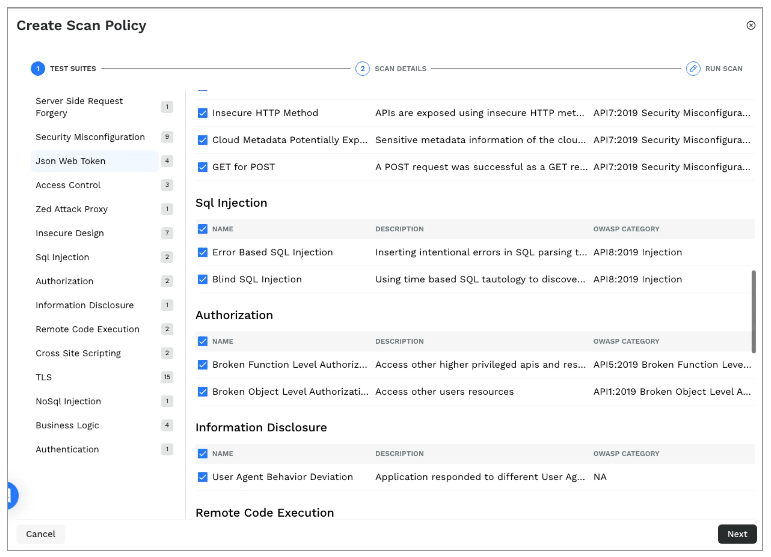Toggle select-all checkbox in Information Disclosure header
Image resolution: width=771 pixels, height=557 pixels.
[x=202, y=454]
